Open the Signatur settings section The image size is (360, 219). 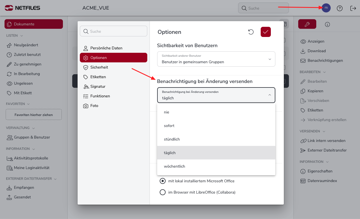(x=98, y=87)
